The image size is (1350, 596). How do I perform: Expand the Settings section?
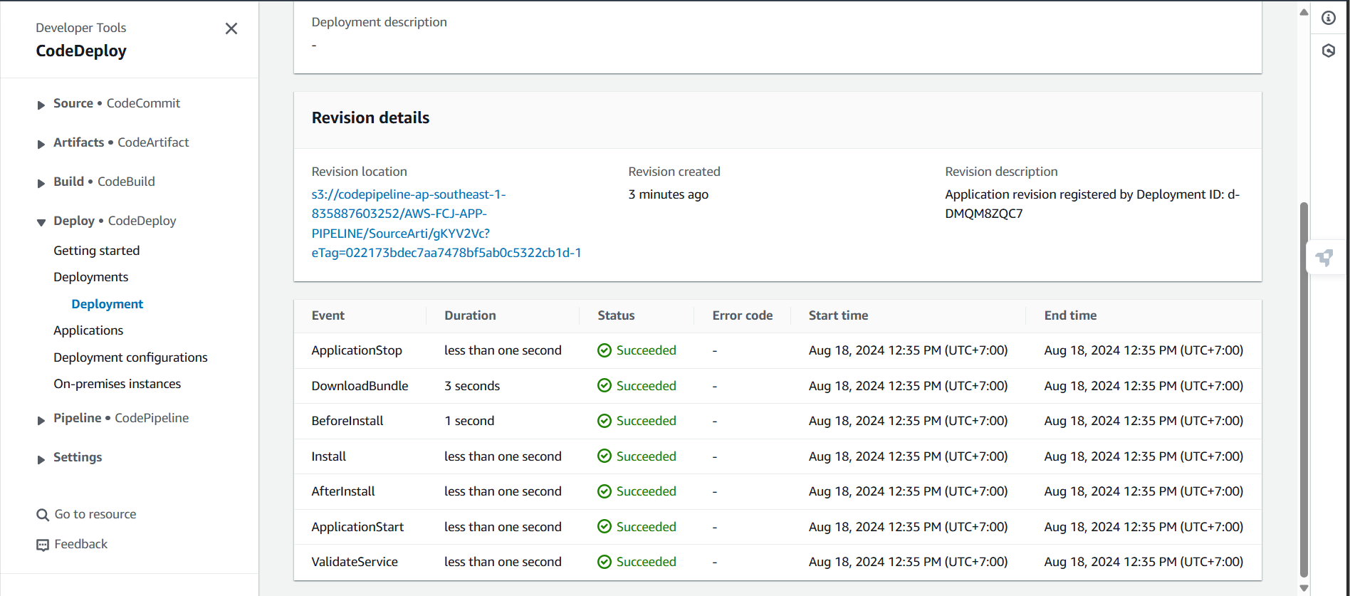tap(41, 459)
